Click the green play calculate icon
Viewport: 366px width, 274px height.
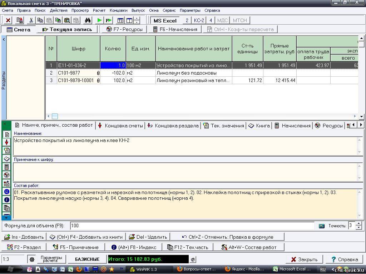pyautogui.click(x=99, y=20)
